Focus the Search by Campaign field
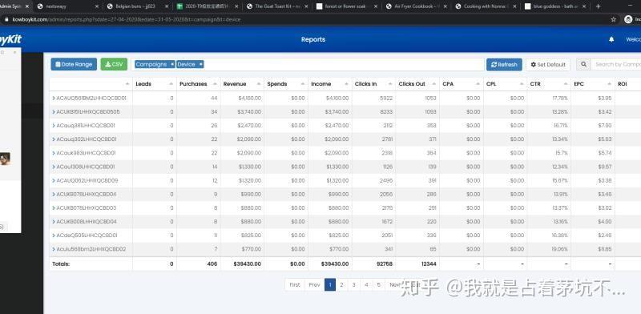641x314 pixels. click(x=616, y=64)
